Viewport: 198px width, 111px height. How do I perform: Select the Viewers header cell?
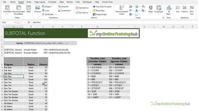tap(43, 61)
